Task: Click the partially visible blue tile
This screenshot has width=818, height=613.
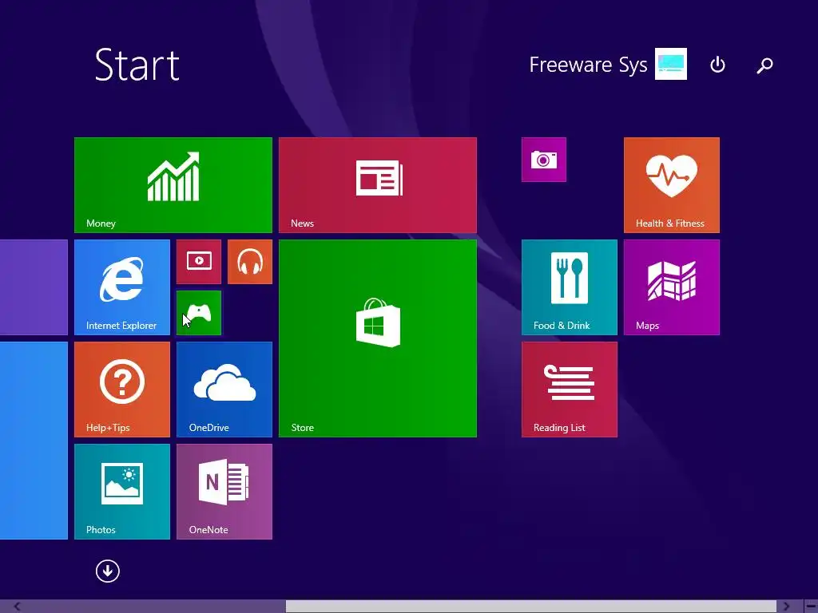Action: [x=34, y=441]
